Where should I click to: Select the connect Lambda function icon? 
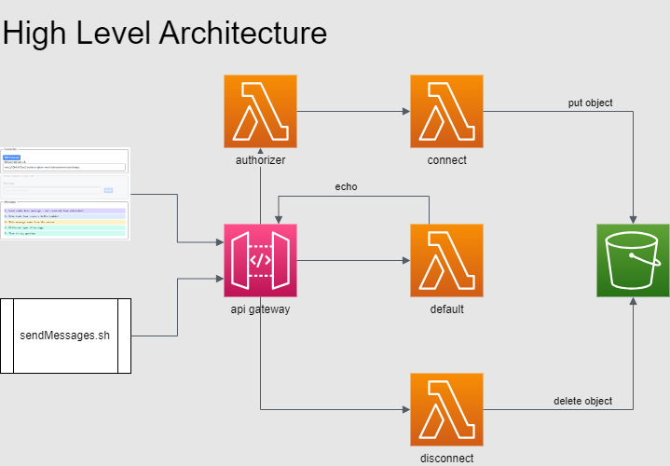click(446, 111)
